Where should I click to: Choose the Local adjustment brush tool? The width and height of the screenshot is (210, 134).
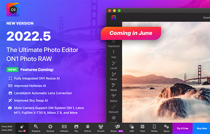point(114,65)
